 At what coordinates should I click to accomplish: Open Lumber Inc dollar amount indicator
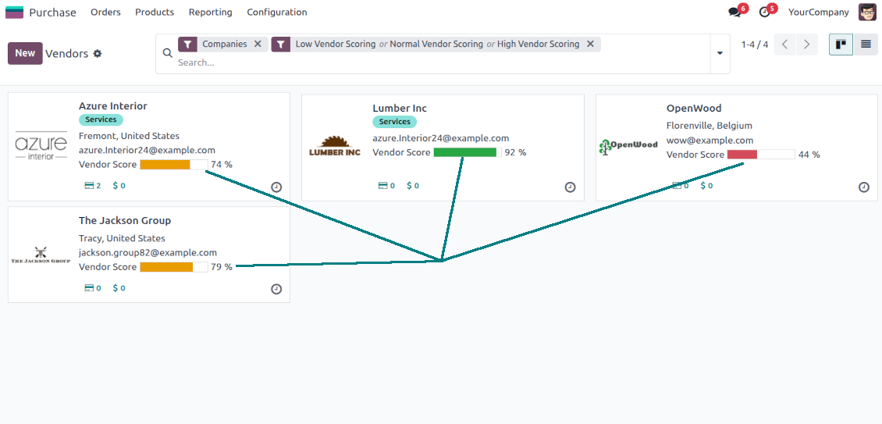(413, 185)
